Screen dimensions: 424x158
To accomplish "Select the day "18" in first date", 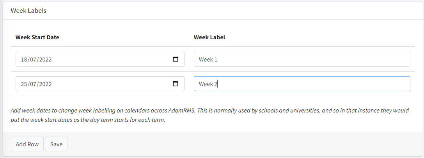I will click(24, 60).
